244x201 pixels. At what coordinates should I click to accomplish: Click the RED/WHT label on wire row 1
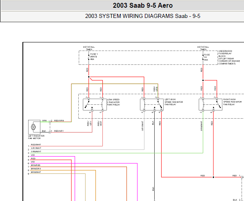click(36, 145)
